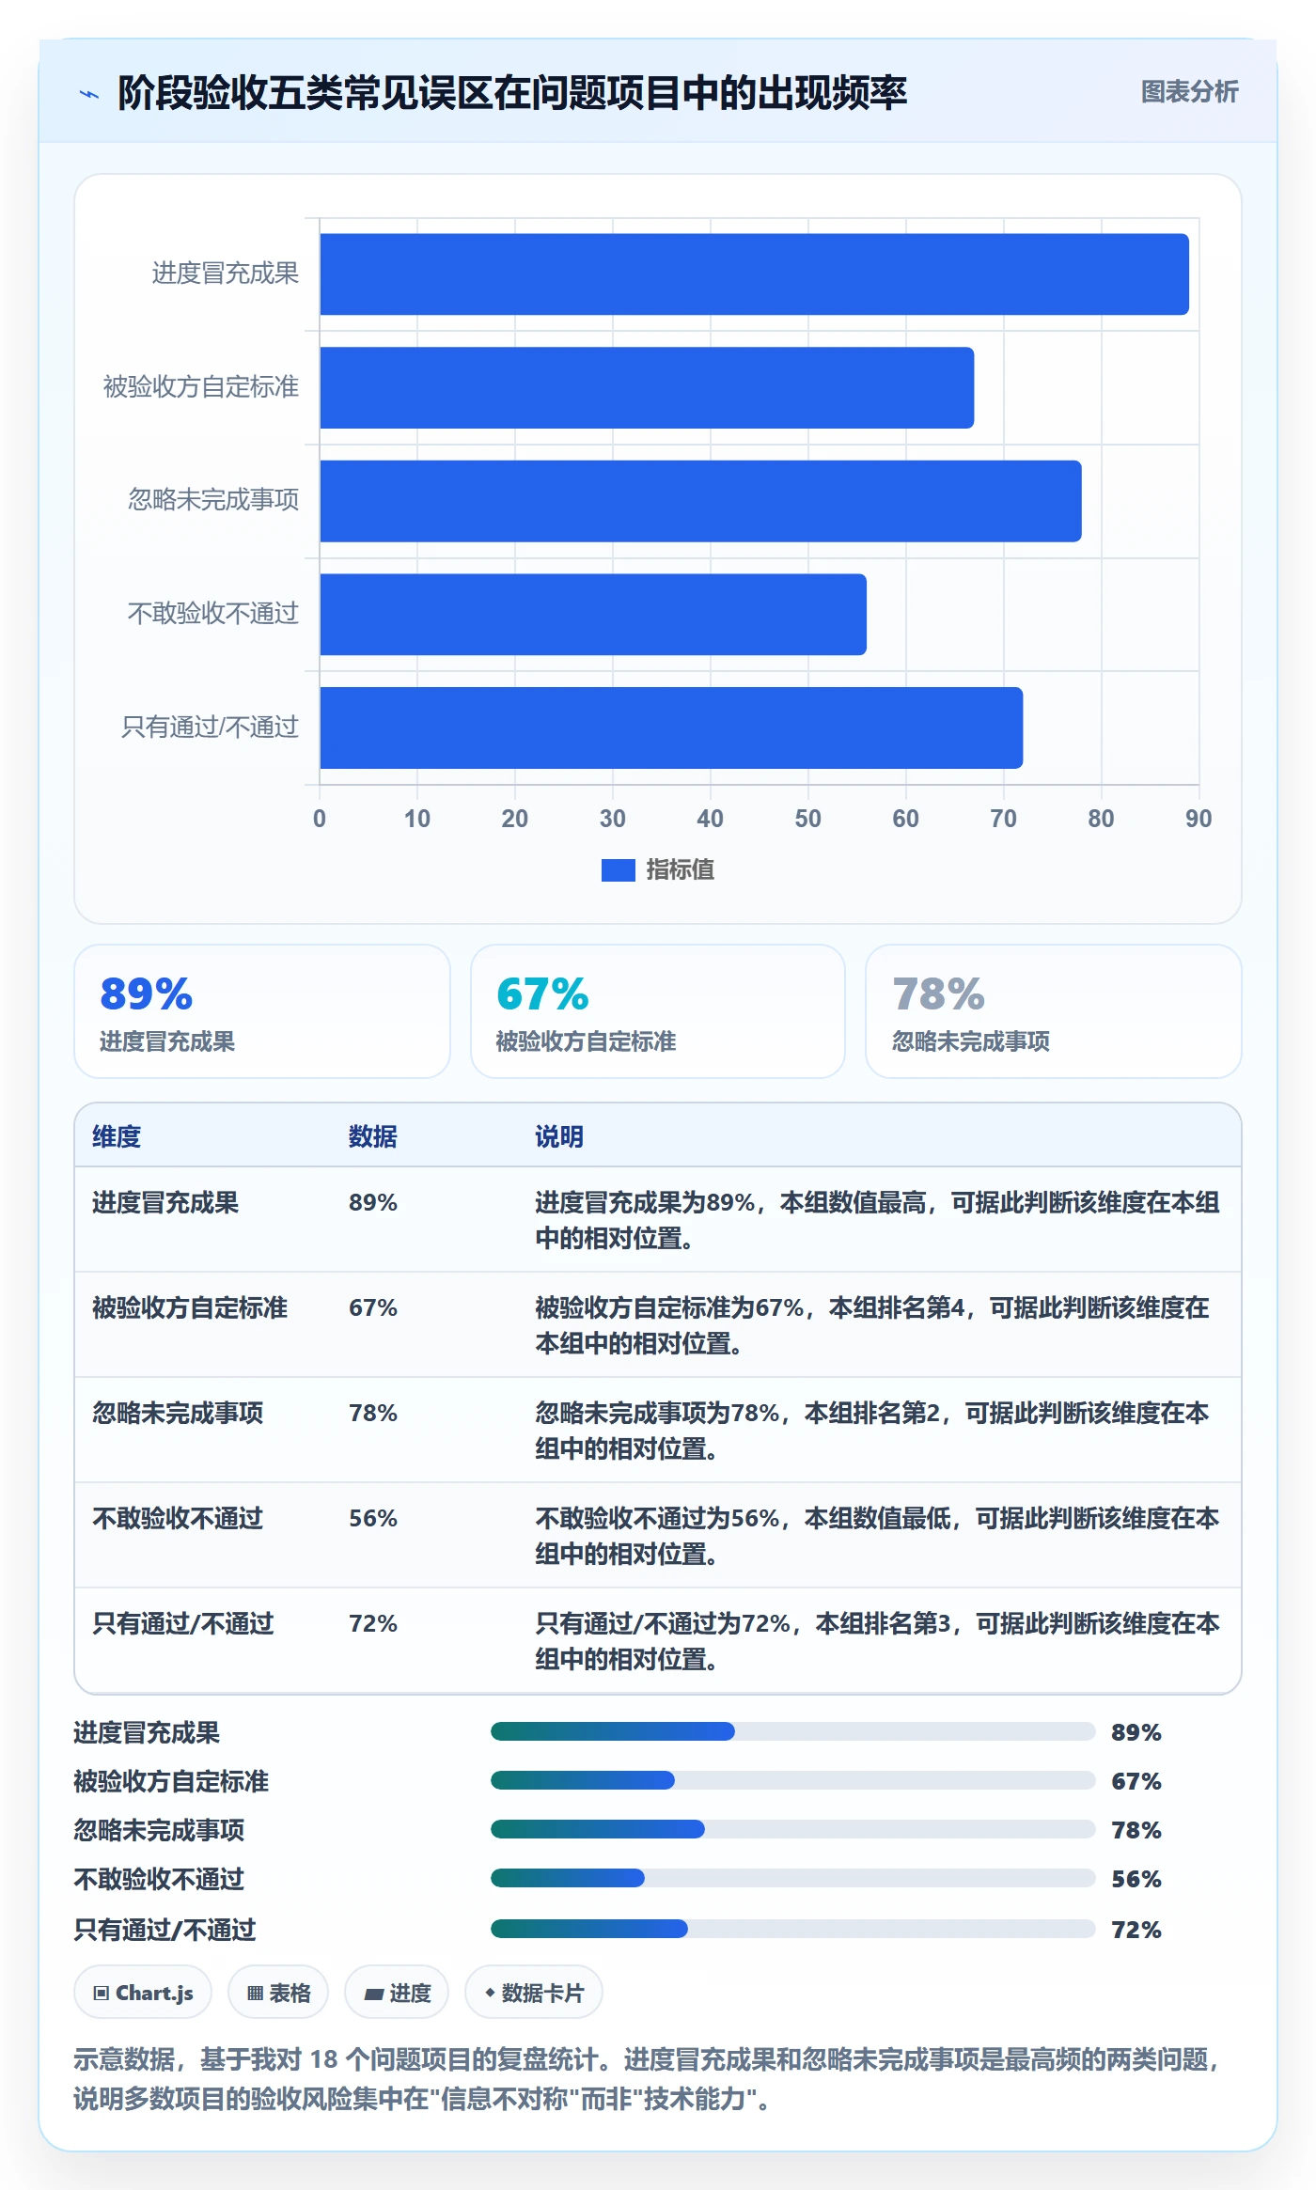Click the 不敢验收不通过 progress bar
This screenshot has height=2190, width=1316.
[x=793, y=1878]
